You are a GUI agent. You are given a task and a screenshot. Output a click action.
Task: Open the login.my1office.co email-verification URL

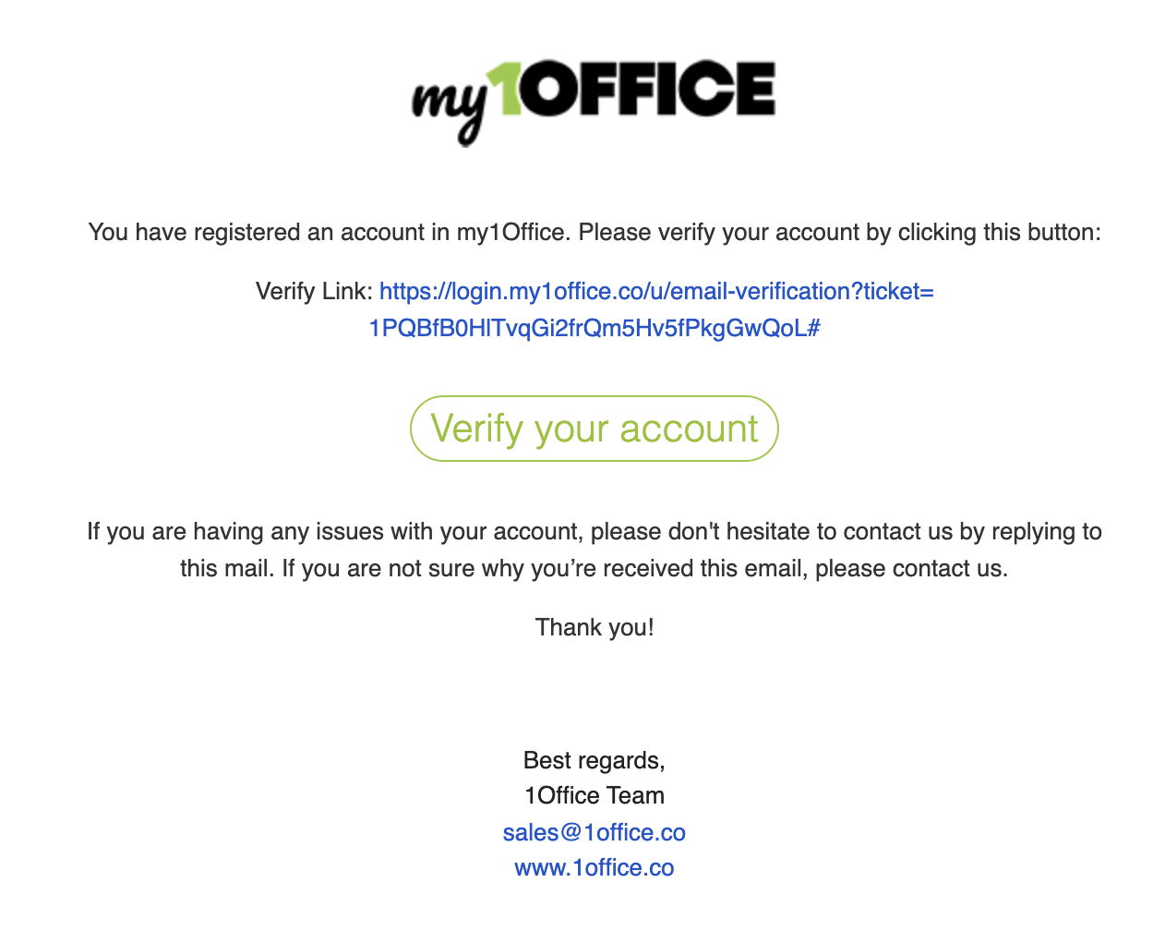[655, 292]
